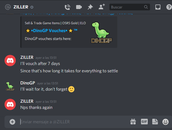Open the help icon
The image size is (172, 130).
[x=169, y=7]
